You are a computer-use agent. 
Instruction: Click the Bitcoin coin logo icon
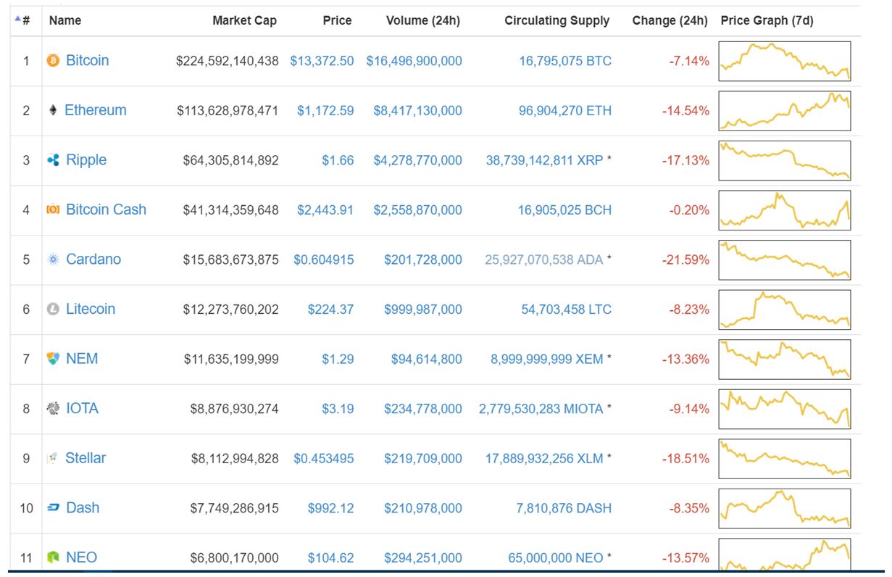coord(52,61)
